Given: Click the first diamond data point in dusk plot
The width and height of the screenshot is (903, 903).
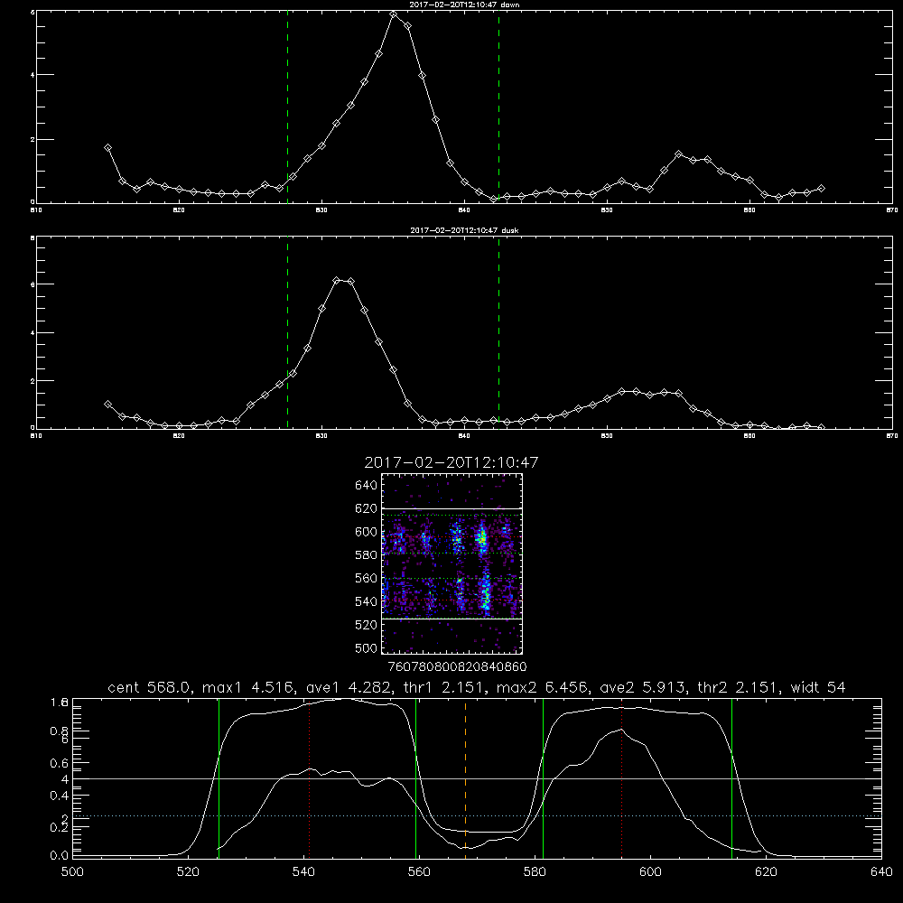Looking at the screenshot, I should 107,405.
